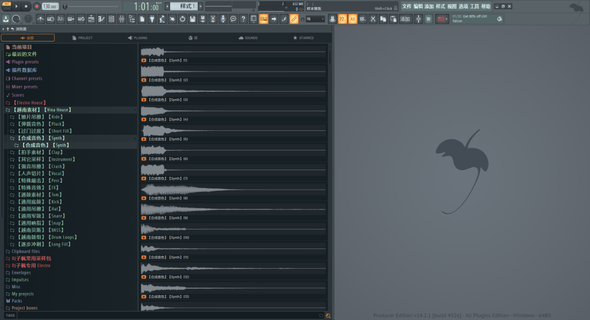590x320 pixels.
Task: Click the TAGS button at browser bottom
Action: coord(10,315)
